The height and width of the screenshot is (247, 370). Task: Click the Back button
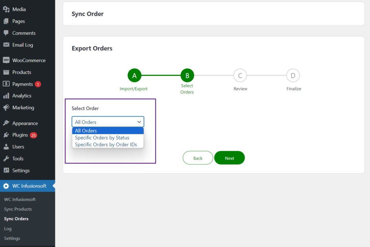point(198,158)
